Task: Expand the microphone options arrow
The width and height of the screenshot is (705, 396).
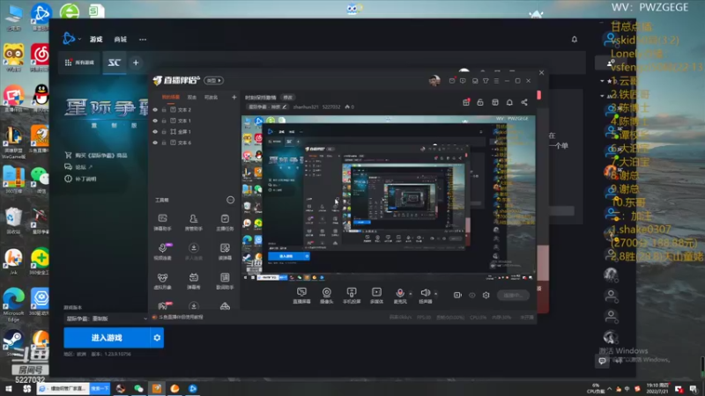Action: click(x=411, y=294)
